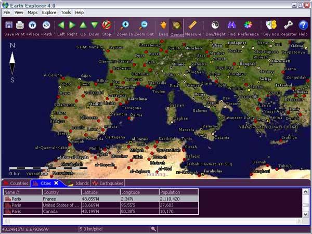Click the horizontal scrollbar left arrow
The height and width of the screenshot is (234, 312).
6,221
